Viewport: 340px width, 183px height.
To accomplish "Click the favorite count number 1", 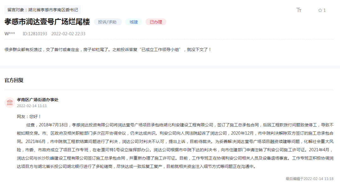I will click(x=325, y=10).
